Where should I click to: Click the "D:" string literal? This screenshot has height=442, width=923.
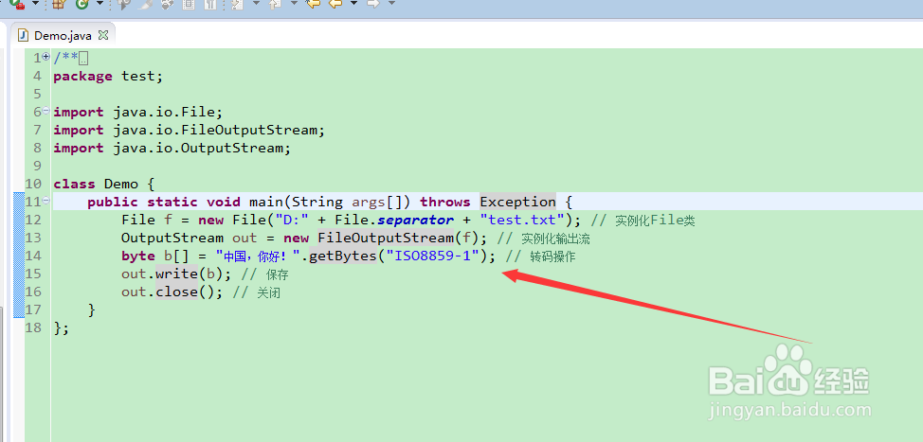click(x=291, y=220)
